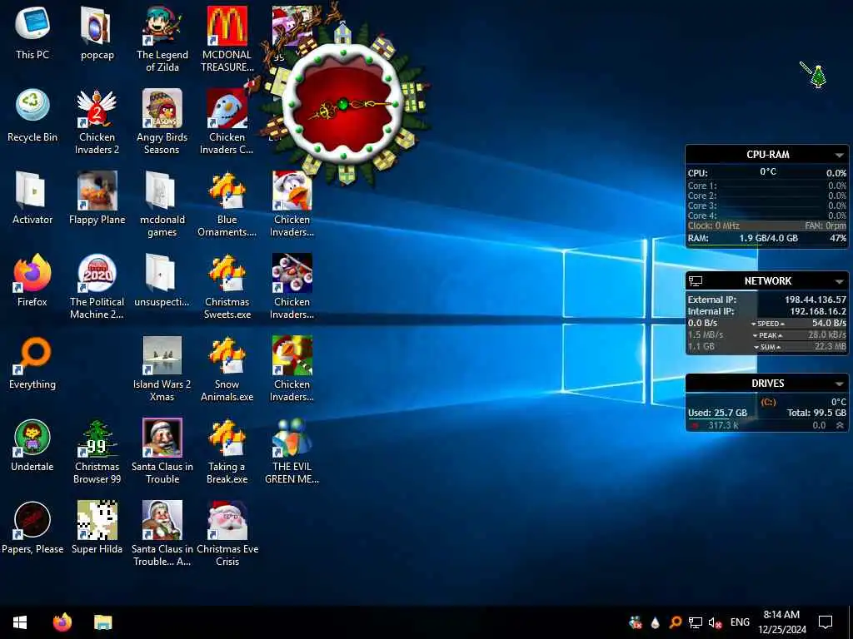Screen dimensions: 853x639
Task: Click the (C:) drive label
Action: point(768,402)
